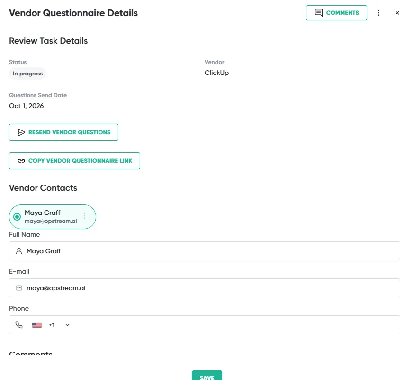This screenshot has height=380, width=414.
Task: Close the Vendor Questionnaire Details panel
Action: 397,13
